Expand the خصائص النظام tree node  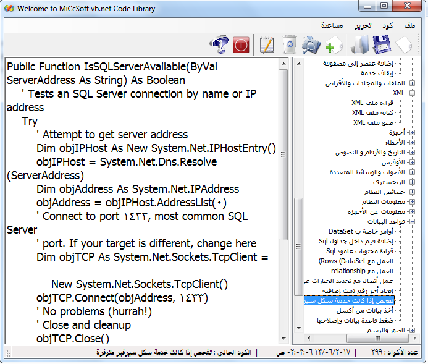(412, 192)
